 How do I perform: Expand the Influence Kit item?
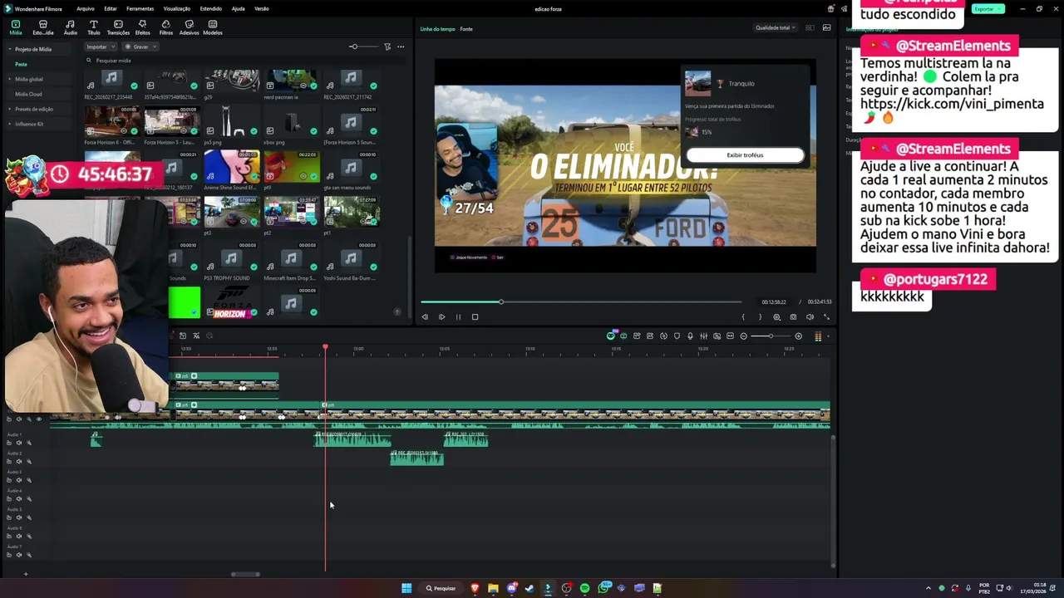[10, 124]
